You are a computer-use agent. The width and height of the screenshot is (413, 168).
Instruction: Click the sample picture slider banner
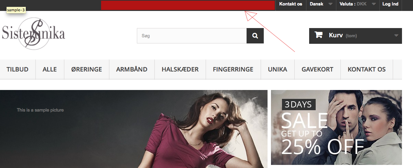134,129
